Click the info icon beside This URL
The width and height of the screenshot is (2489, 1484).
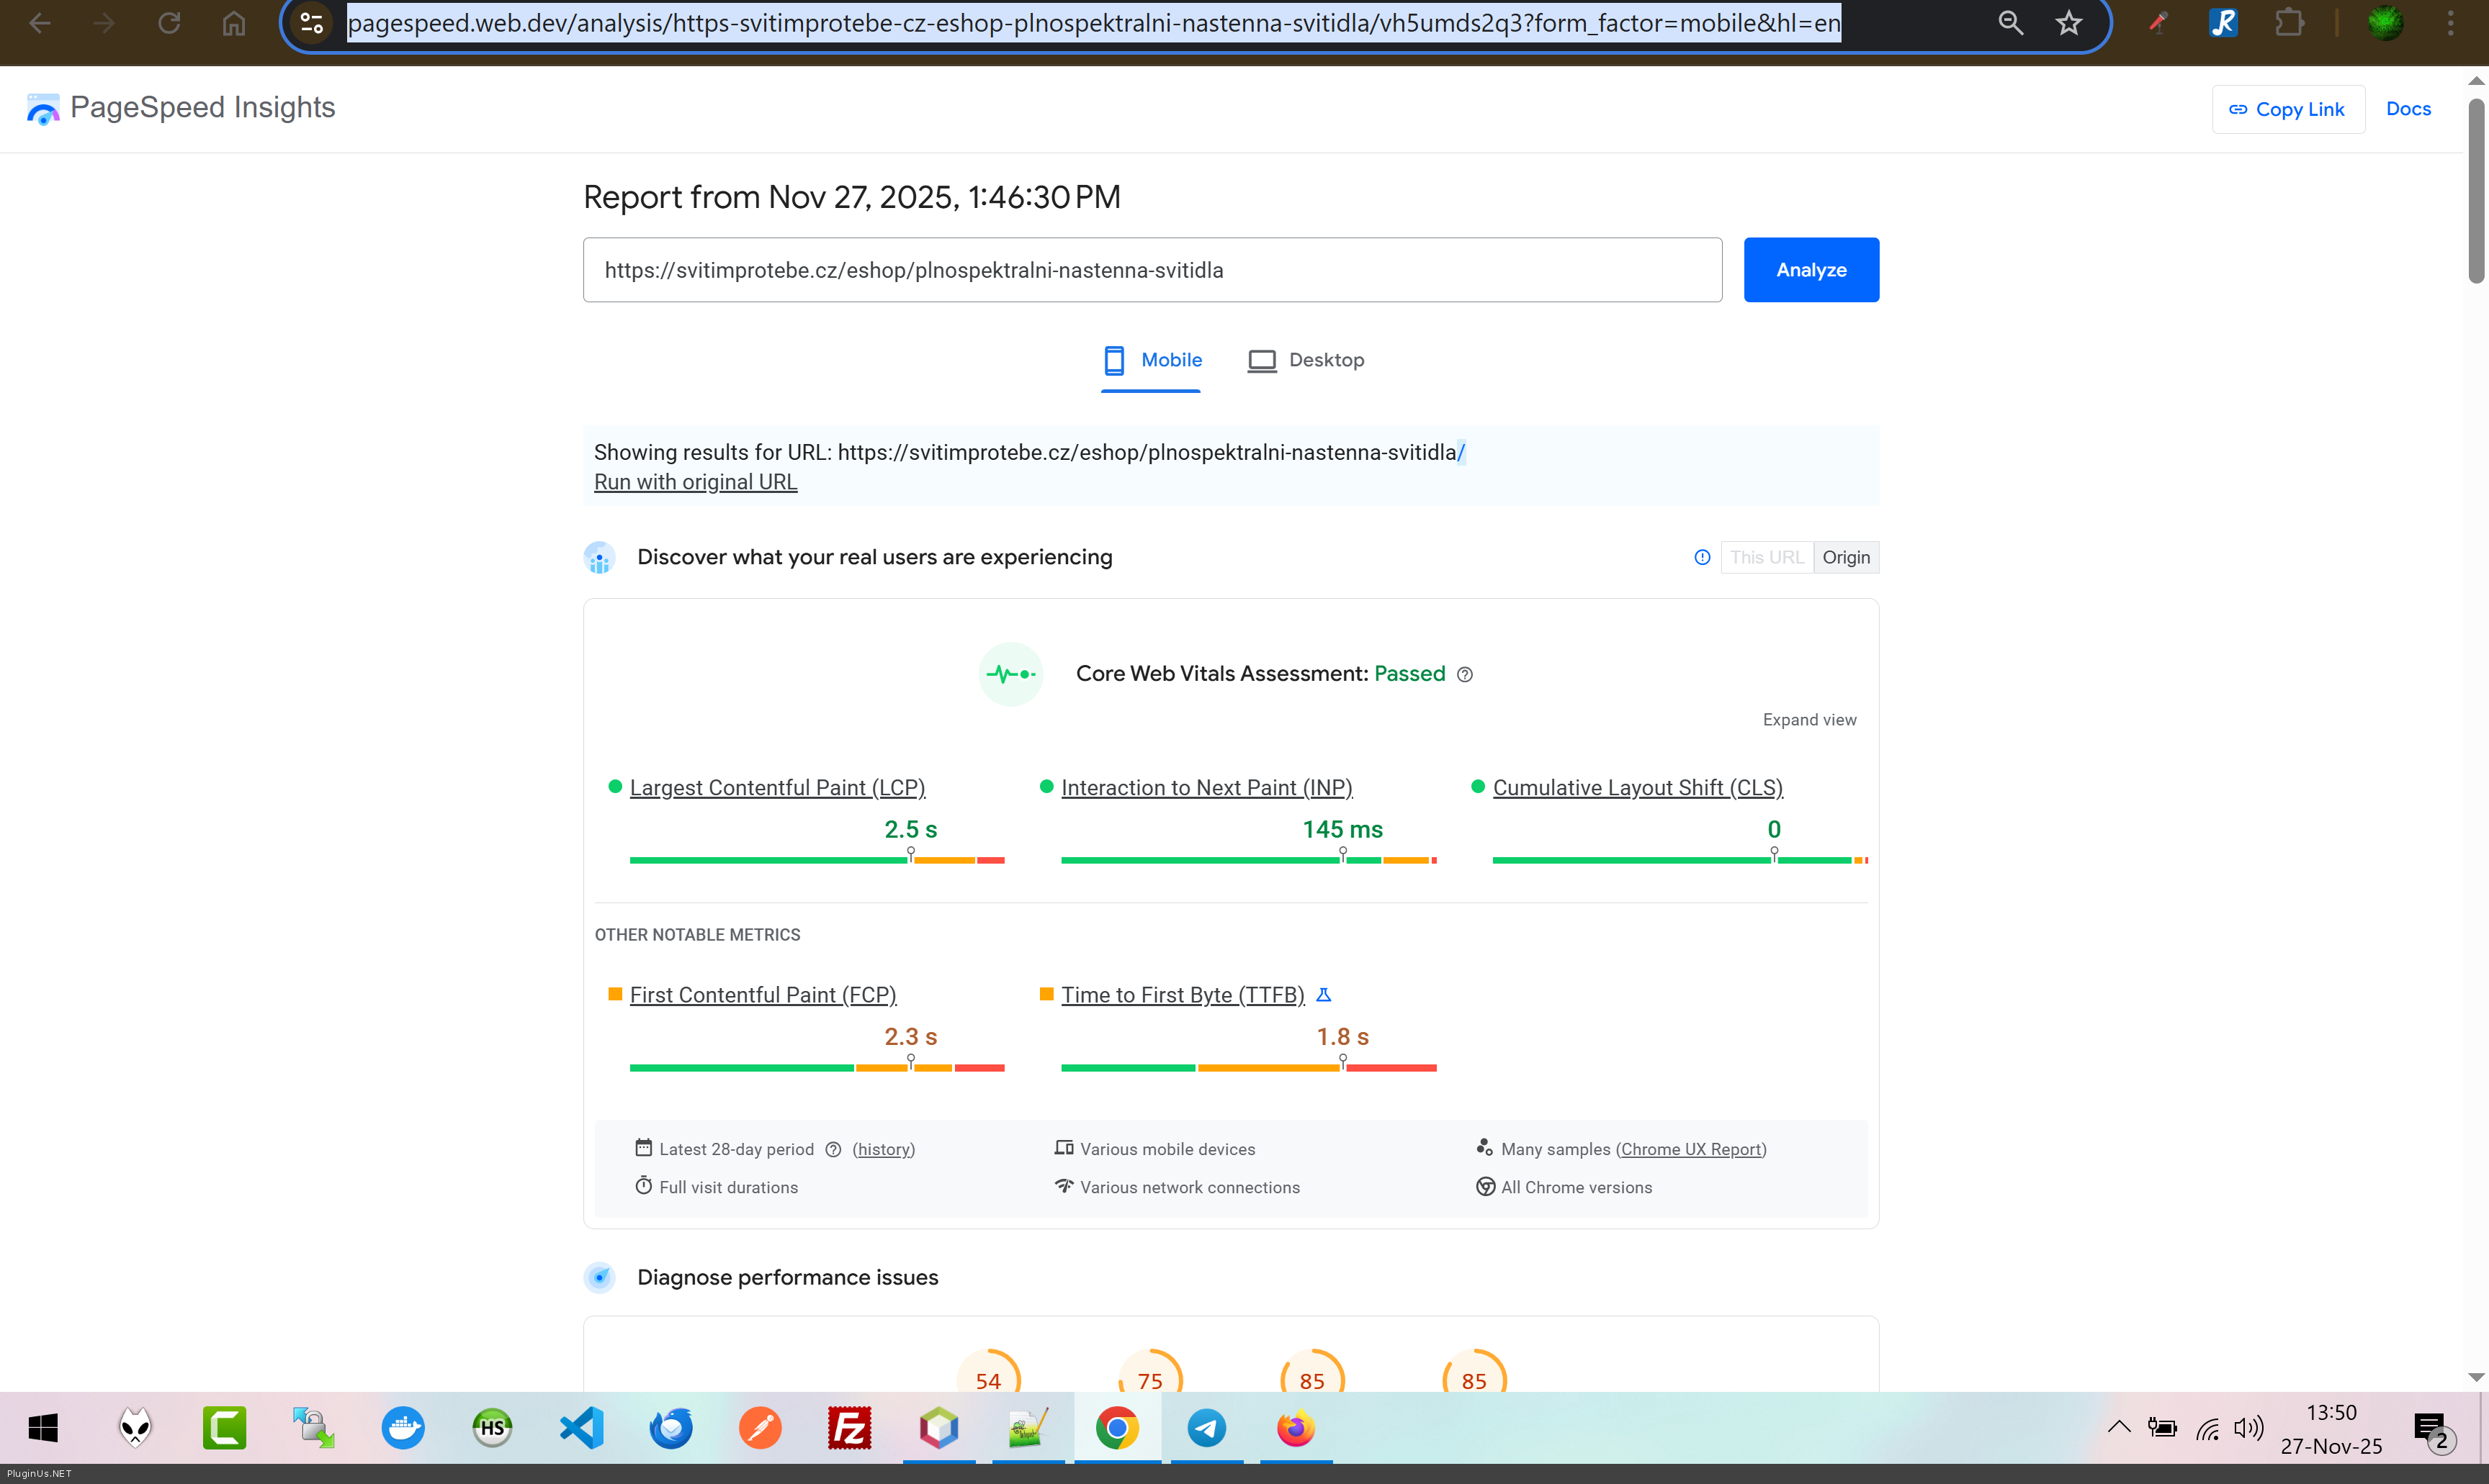click(1702, 557)
